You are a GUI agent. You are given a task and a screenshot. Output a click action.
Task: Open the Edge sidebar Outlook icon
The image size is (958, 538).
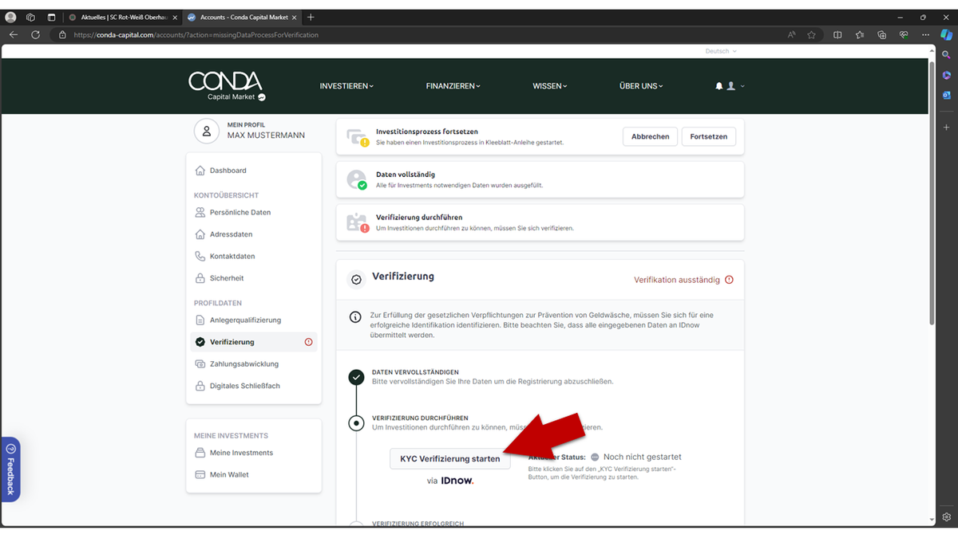[x=946, y=95]
